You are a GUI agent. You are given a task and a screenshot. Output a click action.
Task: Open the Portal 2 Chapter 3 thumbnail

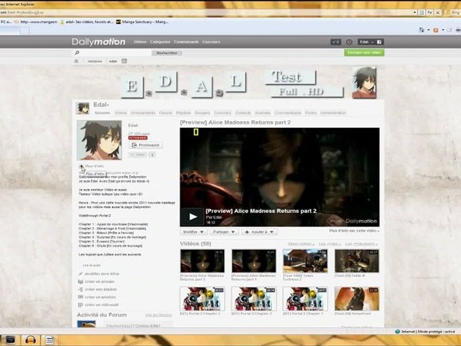click(202, 299)
